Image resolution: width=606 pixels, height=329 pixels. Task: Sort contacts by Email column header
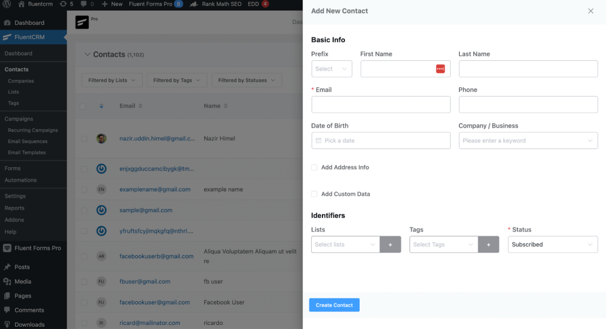point(131,106)
